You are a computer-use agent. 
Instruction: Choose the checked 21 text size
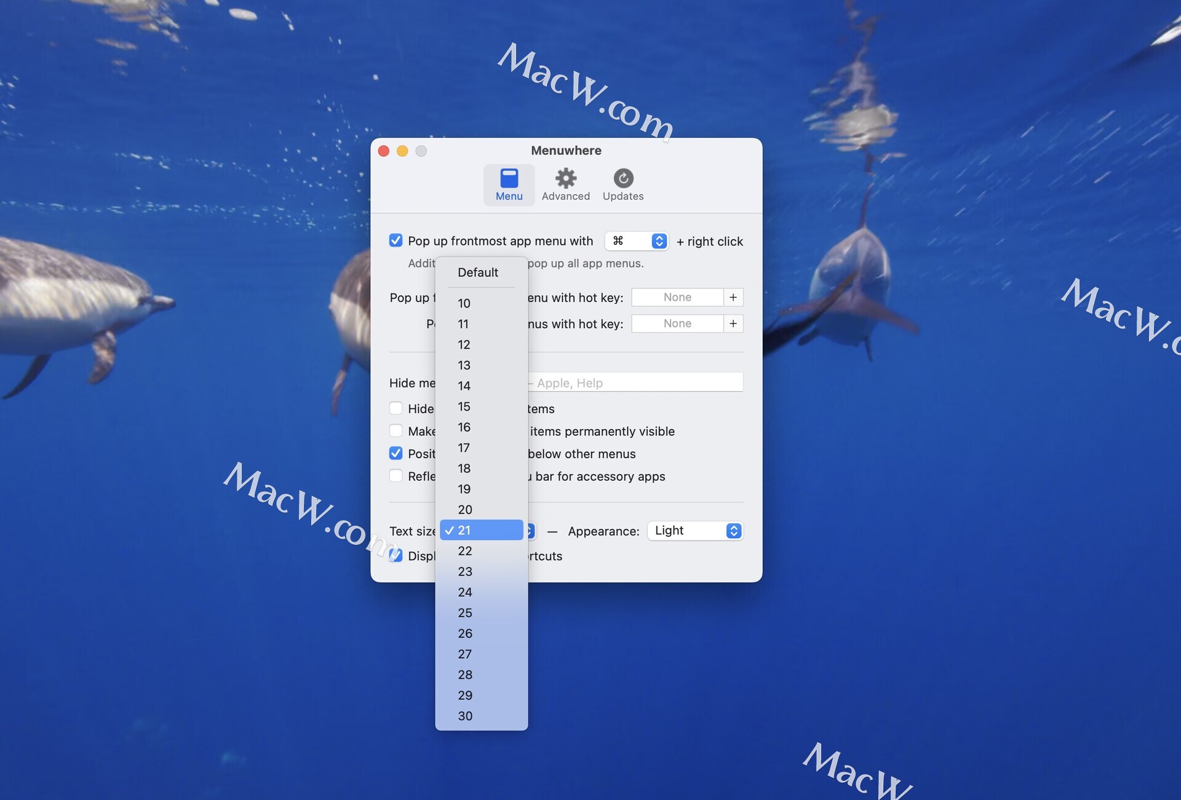pyautogui.click(x=482, y=530)
